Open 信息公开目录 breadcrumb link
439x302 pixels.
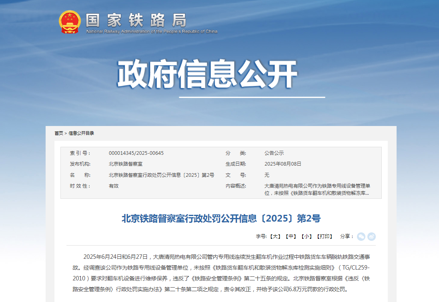click(81, 133)
